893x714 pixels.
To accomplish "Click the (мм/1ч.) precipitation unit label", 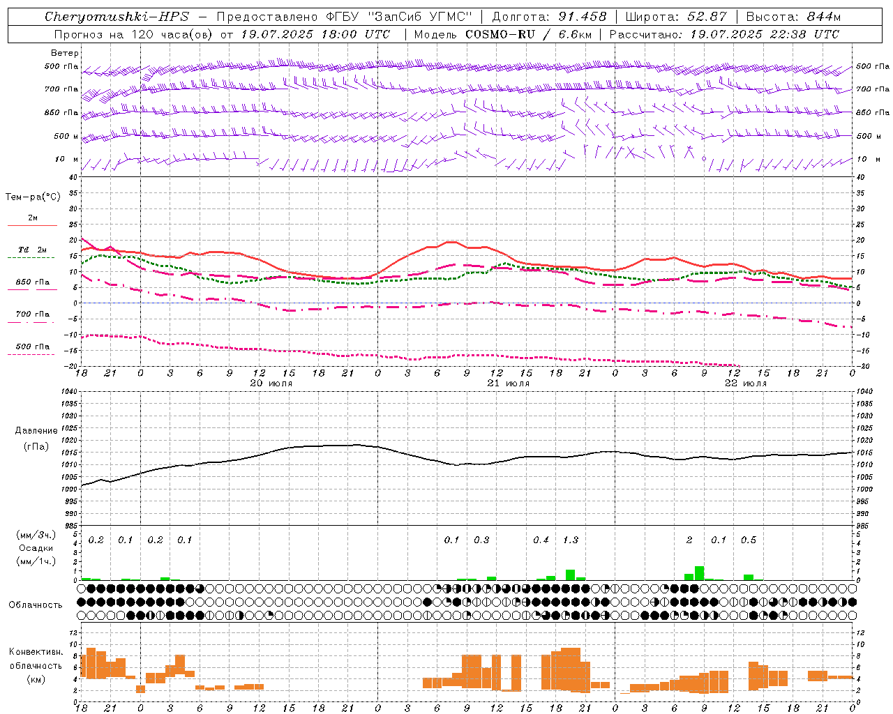I will click(x=36, y=561).
